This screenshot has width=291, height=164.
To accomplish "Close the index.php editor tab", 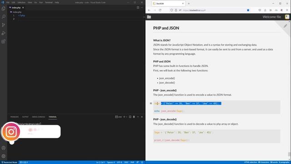I will [x=23, y=8].
